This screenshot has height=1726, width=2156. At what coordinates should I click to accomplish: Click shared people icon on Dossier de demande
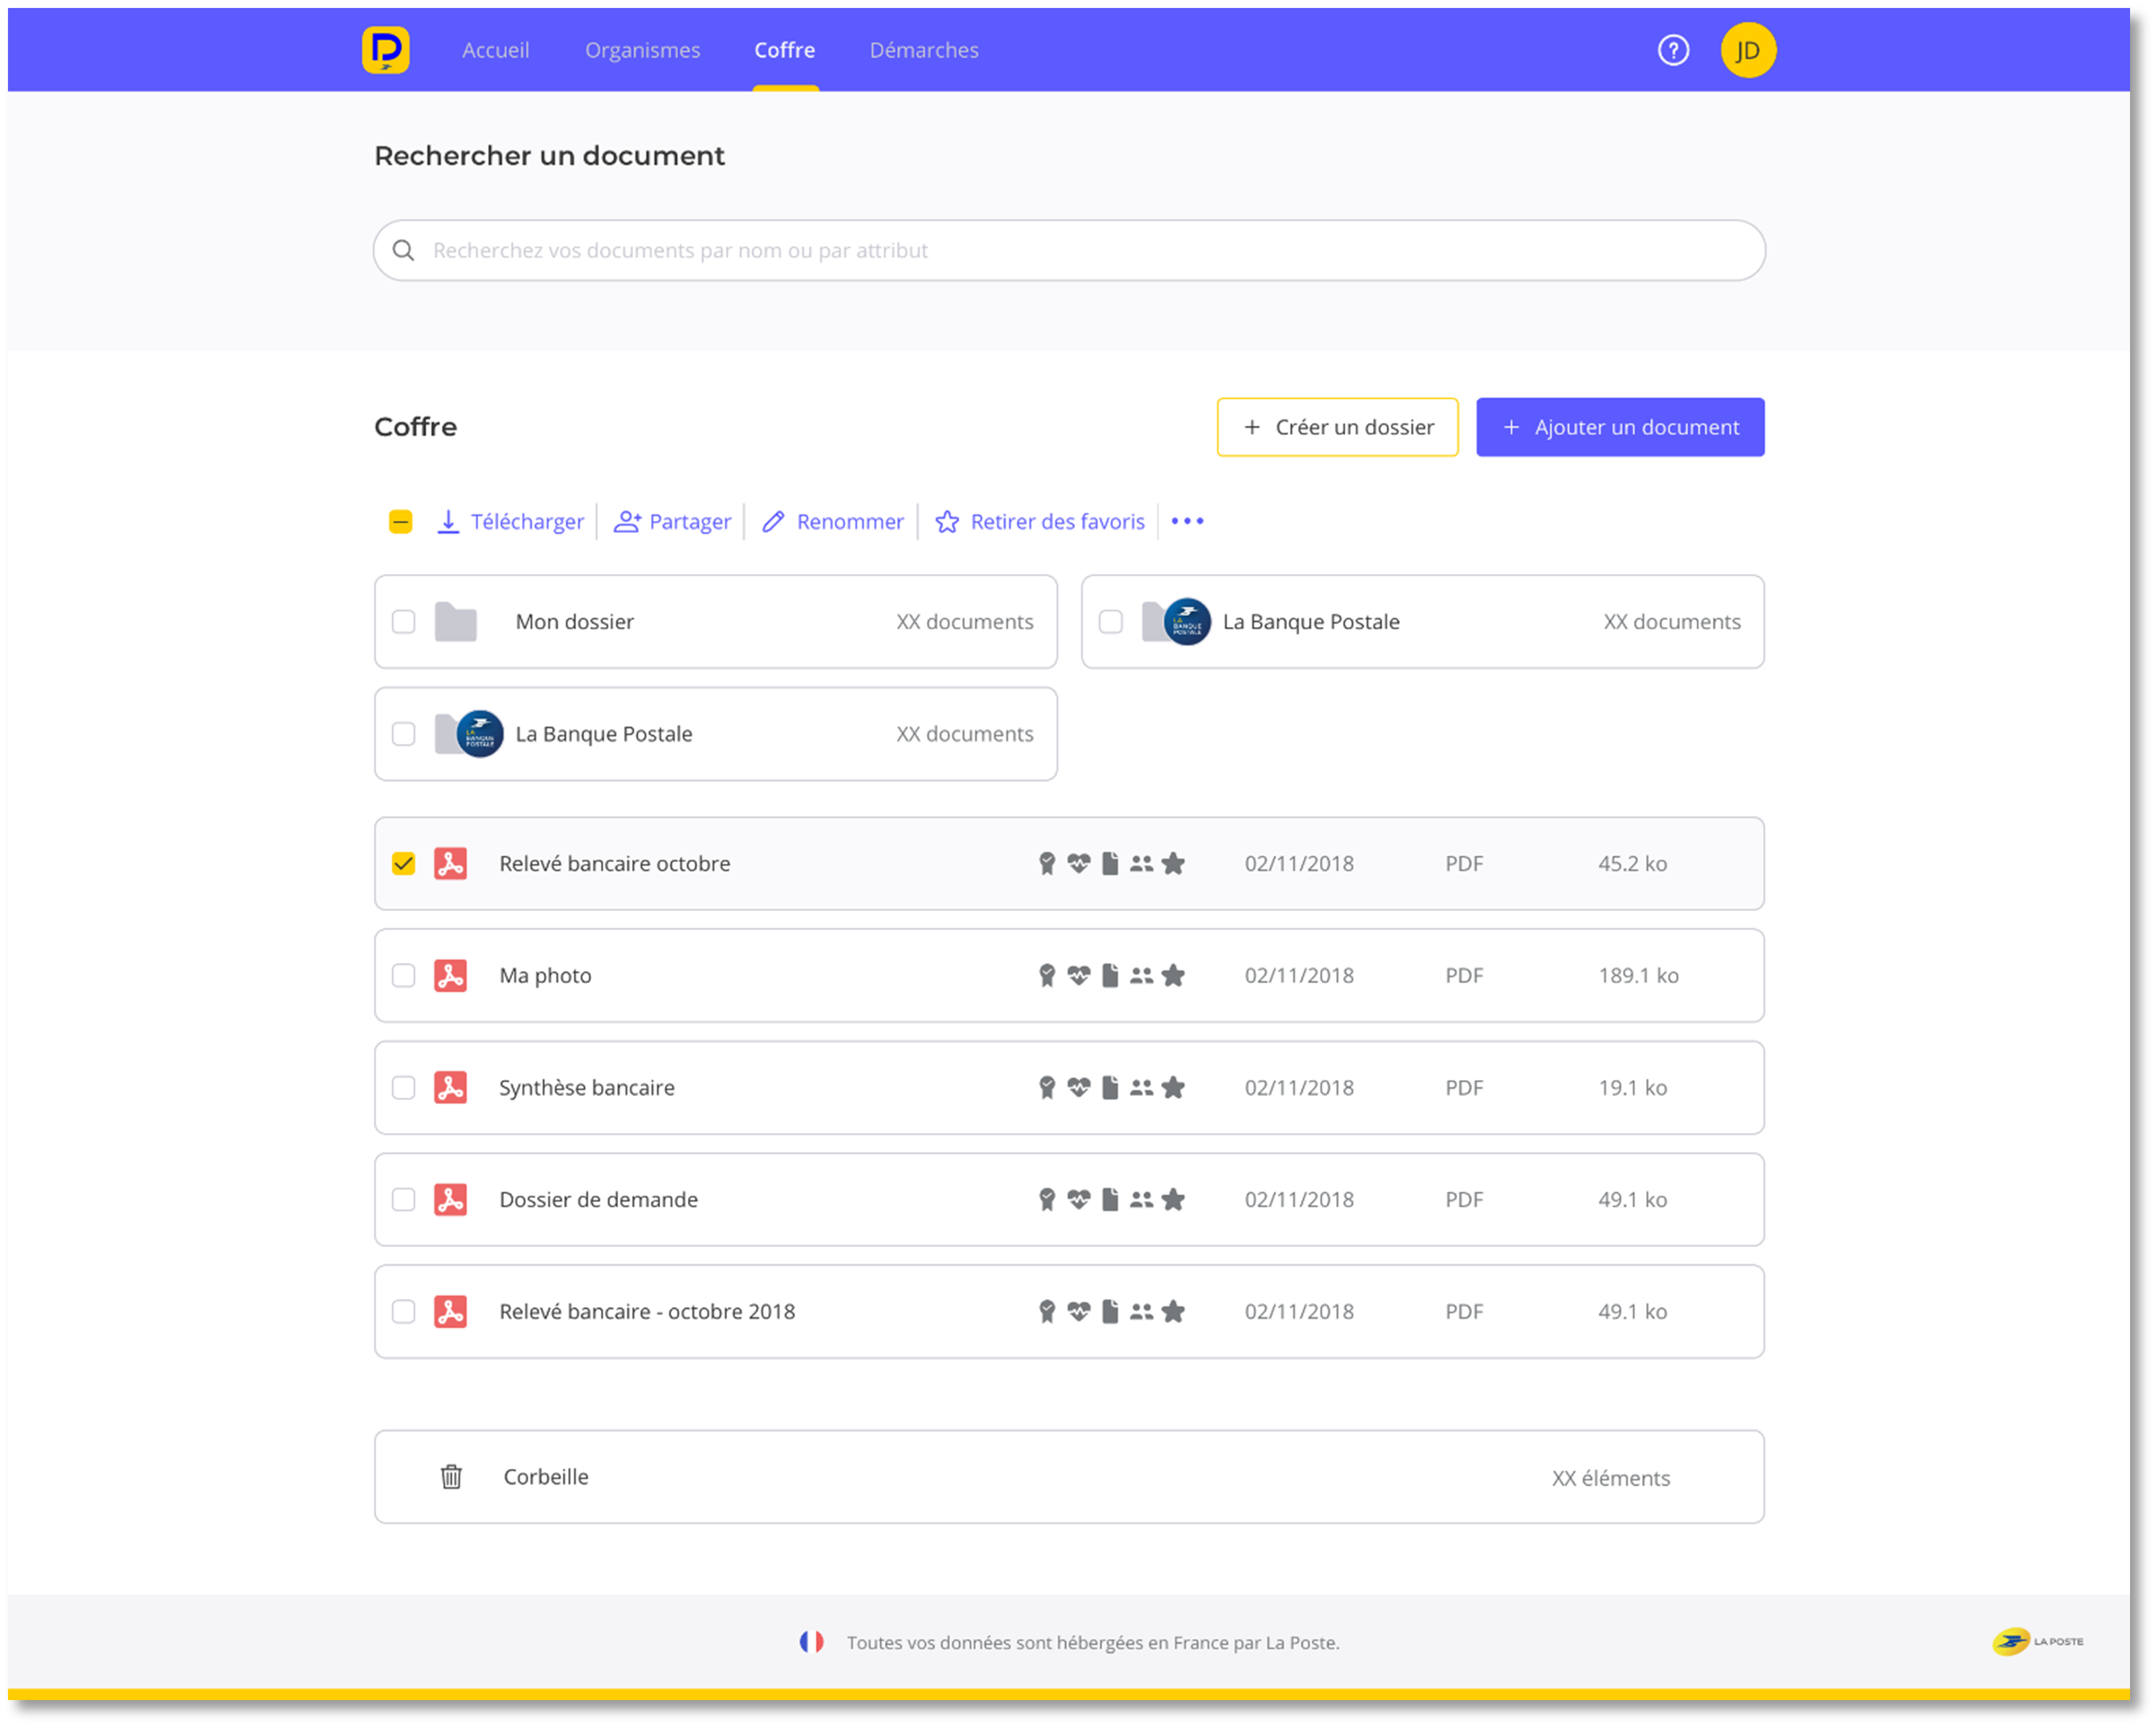[1141, 1199]
